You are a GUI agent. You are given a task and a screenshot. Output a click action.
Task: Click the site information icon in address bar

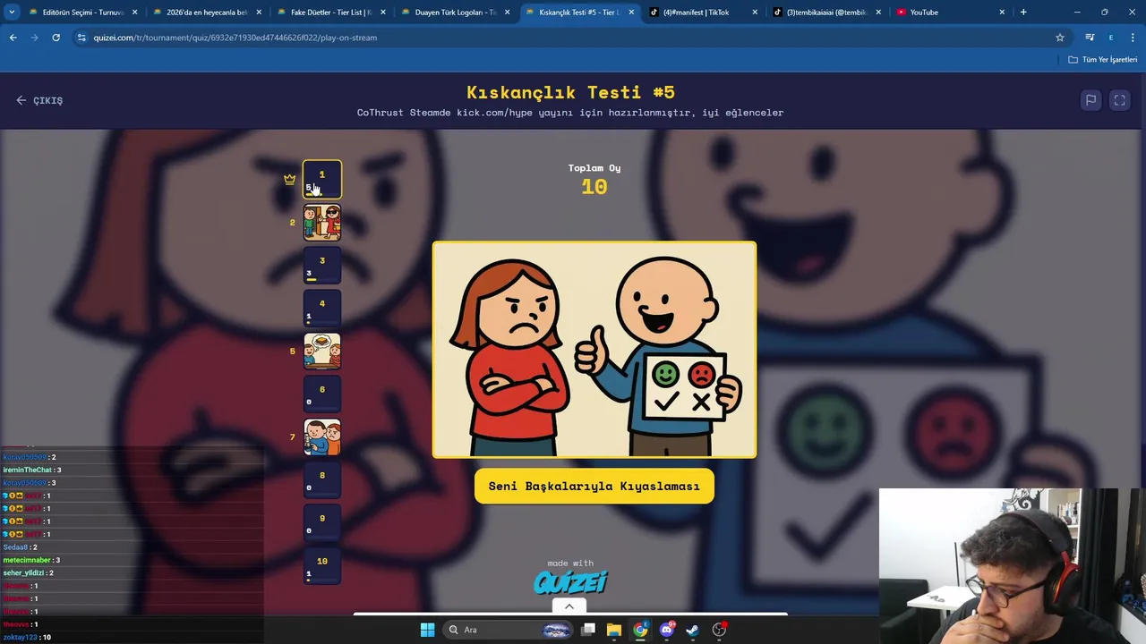click(x=81, y=38)
